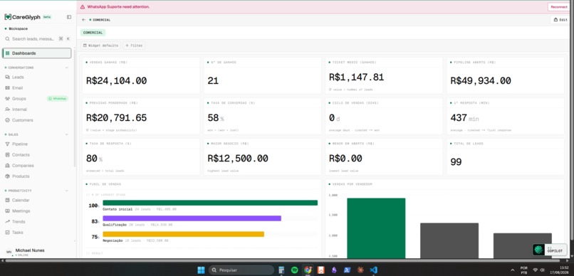Click the green bar in Vendas por Vendedor

pos(376,228)
